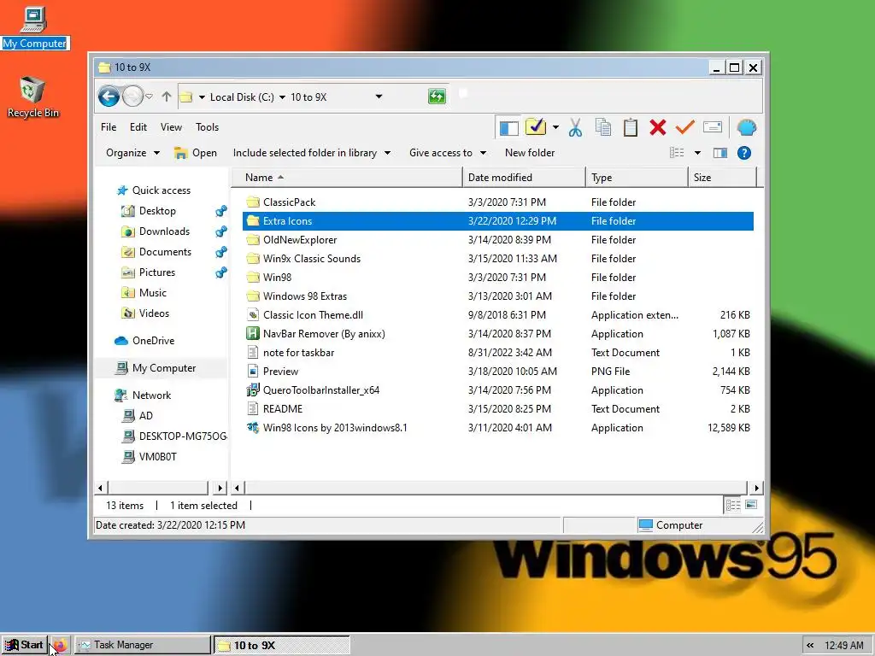
Task: Open the File menu
Action: click(x=109, y=127)
